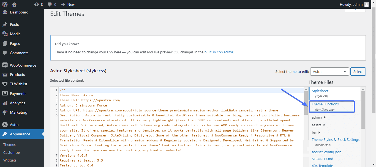Open the Widgets submenu link
376x167 pixels.
click(x=10, y=160)
